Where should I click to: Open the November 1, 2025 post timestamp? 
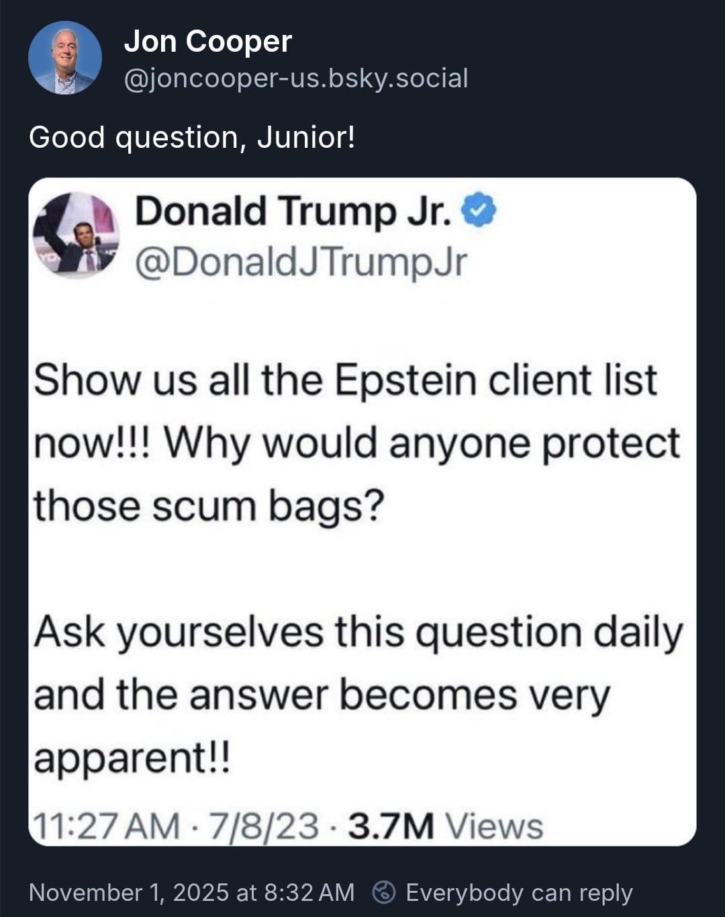[191, 892]
